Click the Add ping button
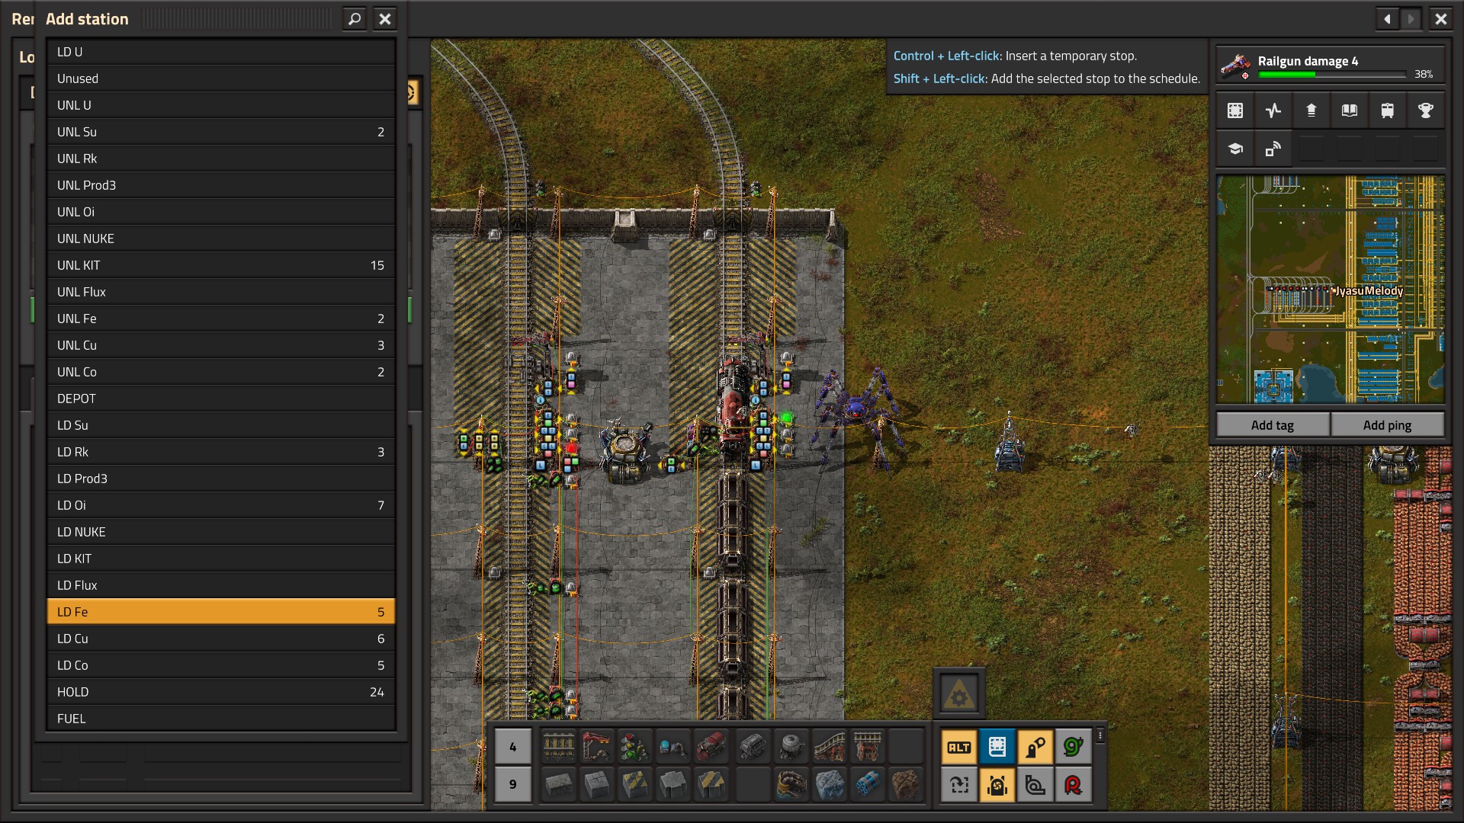This screenshot has height=823, width=1464. point(1387,425)
